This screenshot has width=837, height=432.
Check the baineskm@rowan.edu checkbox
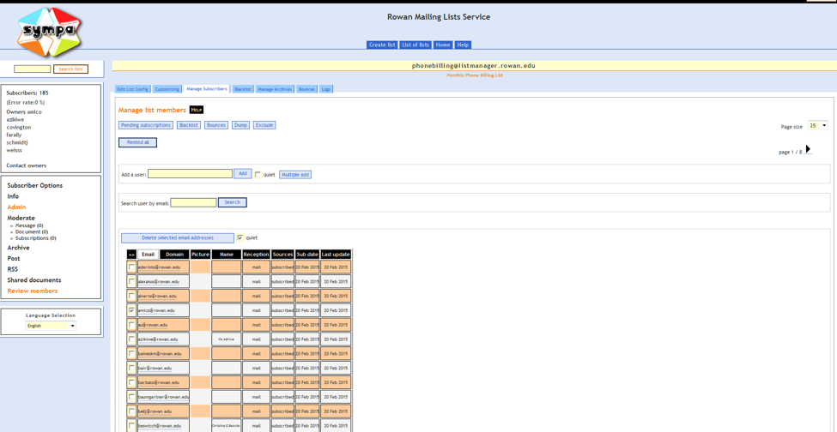click(x=131, y=353)
